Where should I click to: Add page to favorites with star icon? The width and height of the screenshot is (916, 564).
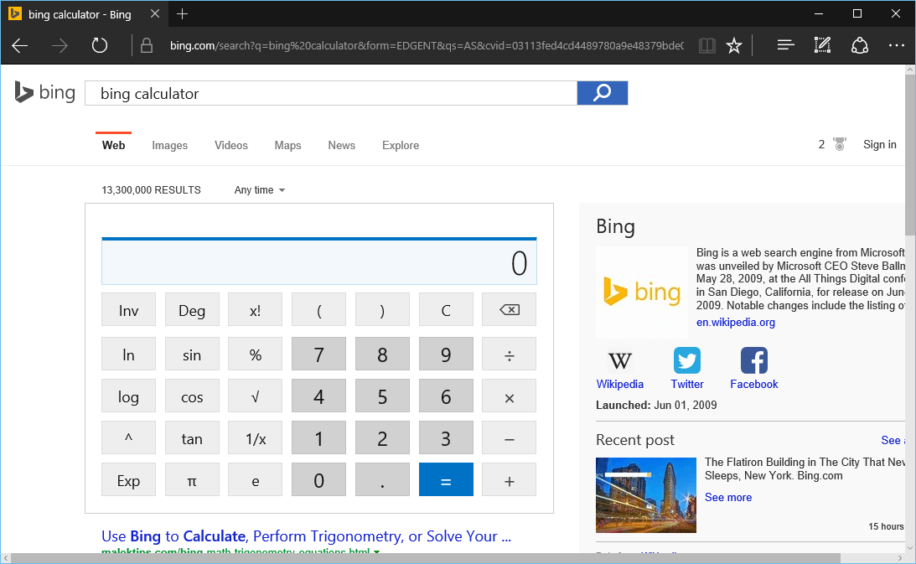[x=734, y=45]
